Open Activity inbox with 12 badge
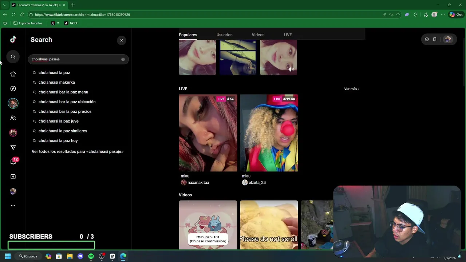The image size is (466, 262). point(14,161)
